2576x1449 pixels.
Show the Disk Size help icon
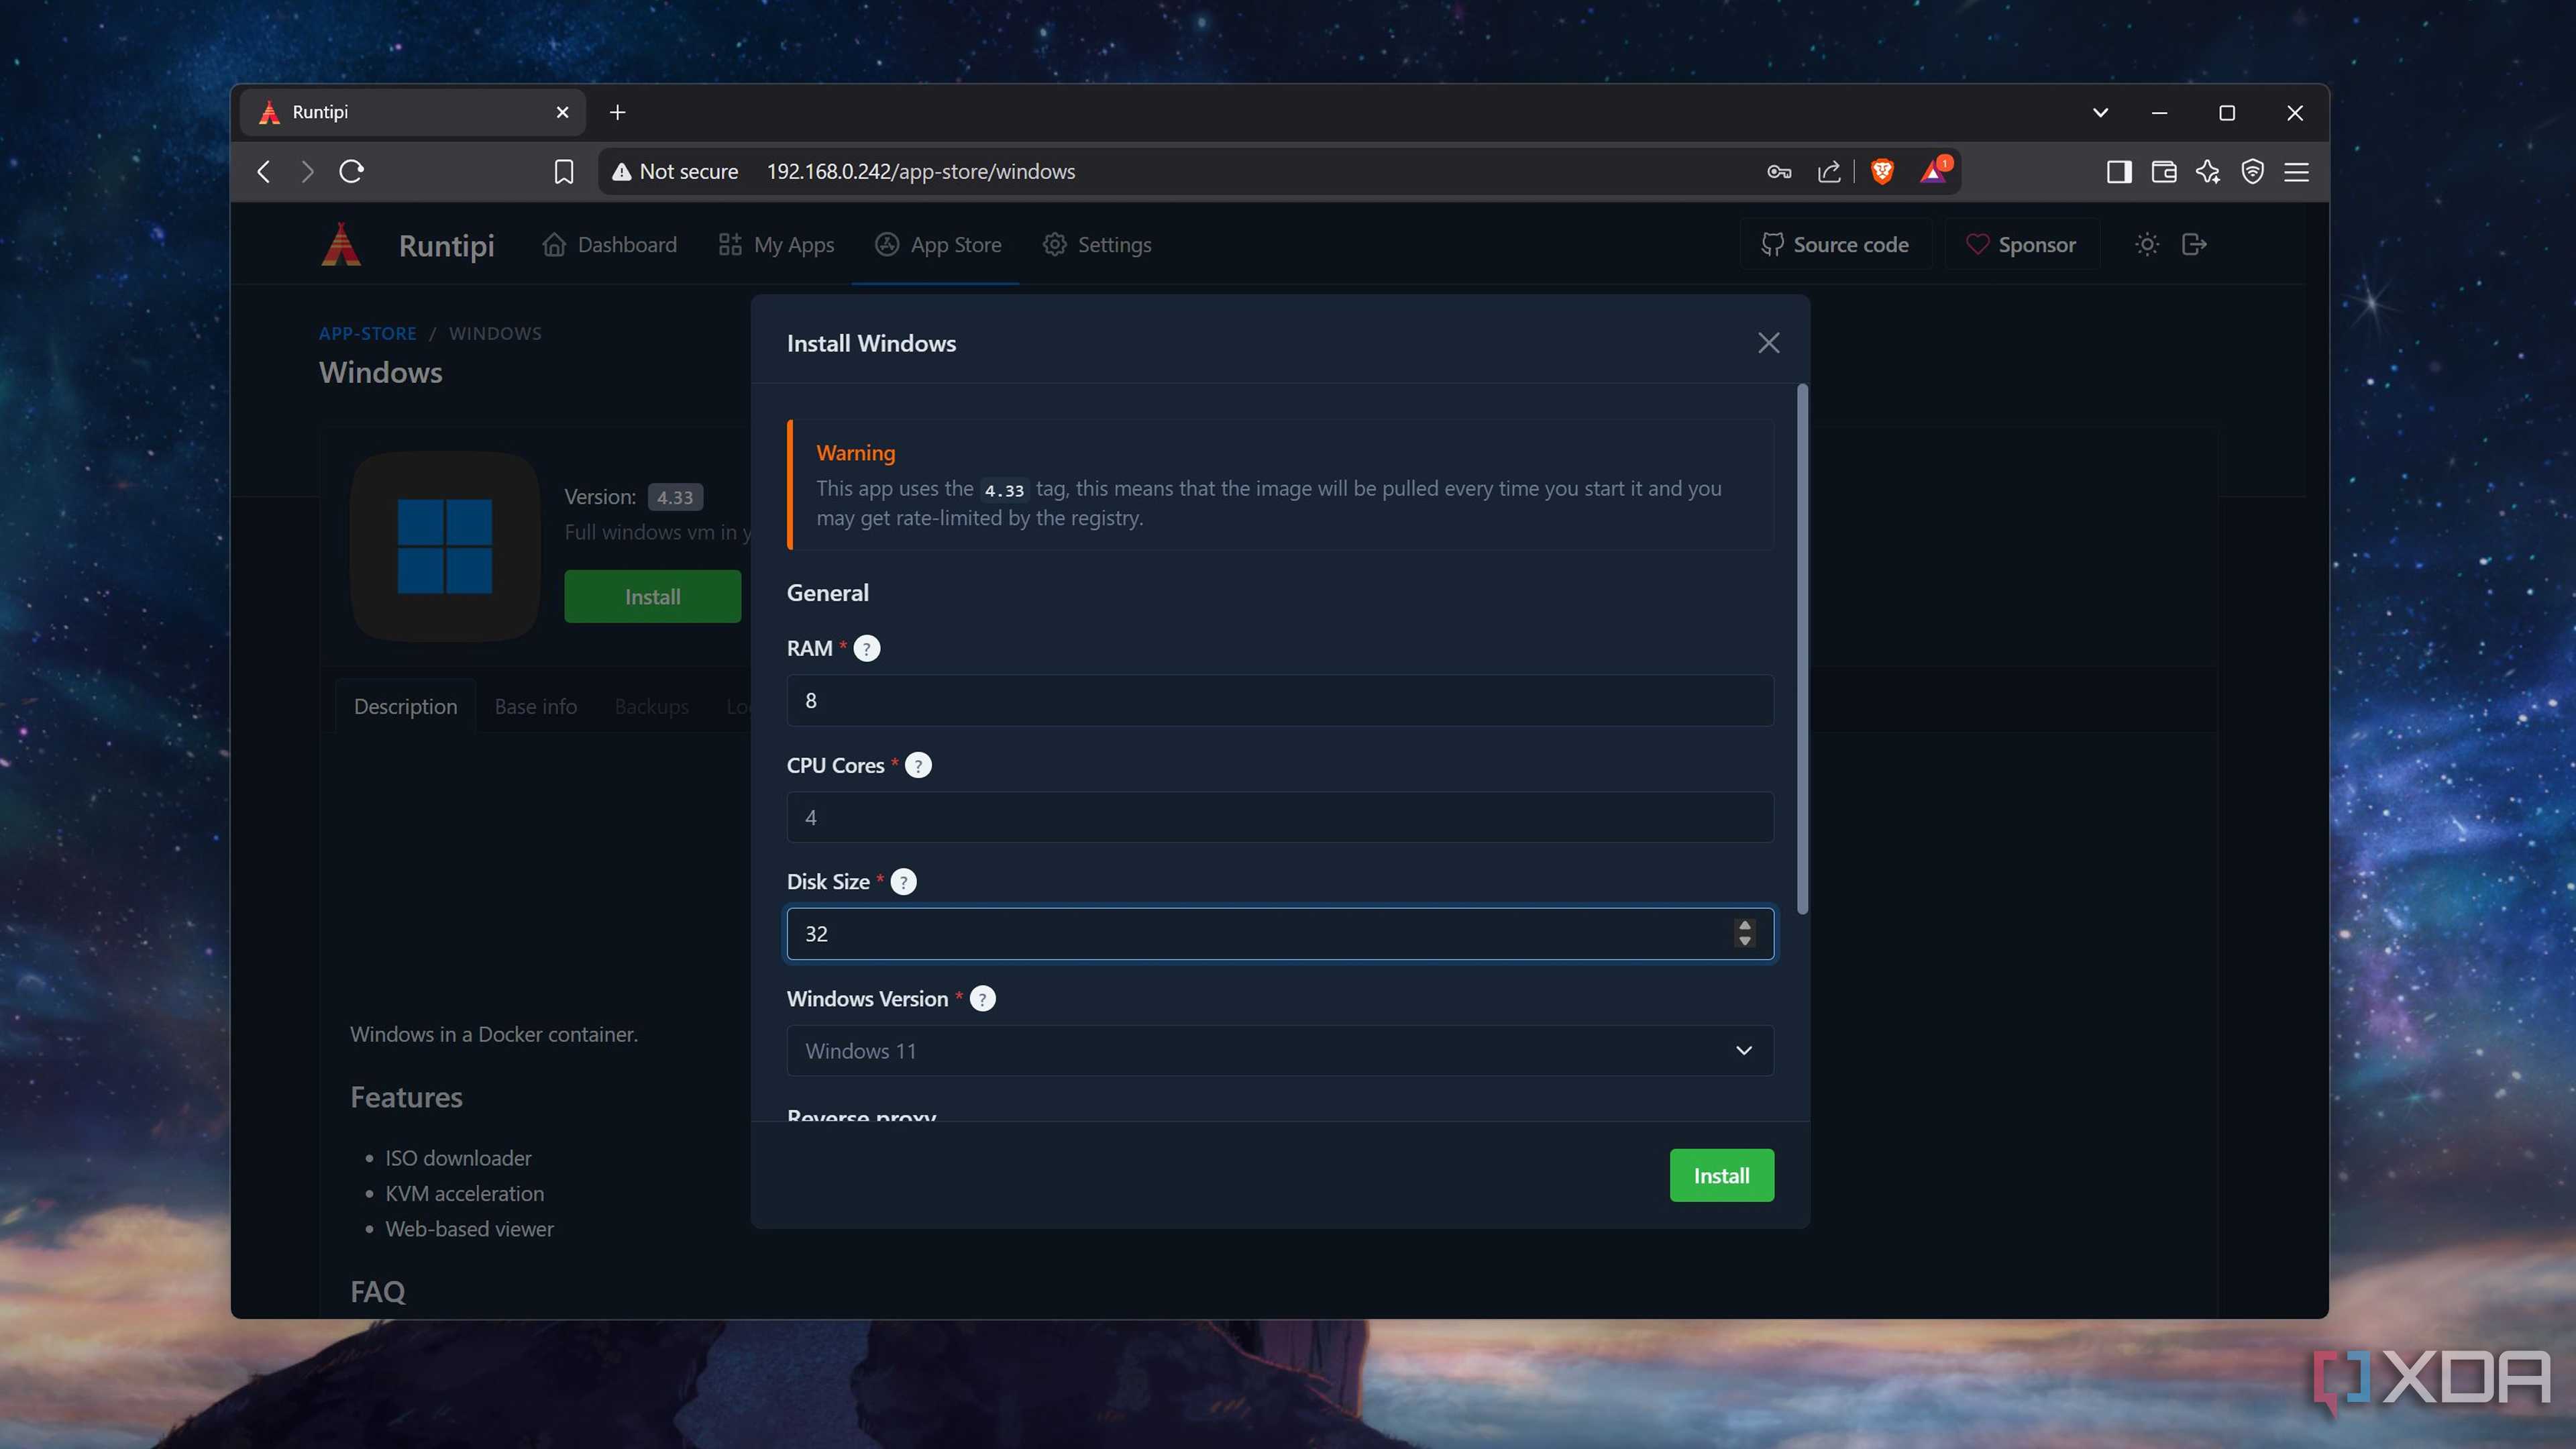coord(903,882)
